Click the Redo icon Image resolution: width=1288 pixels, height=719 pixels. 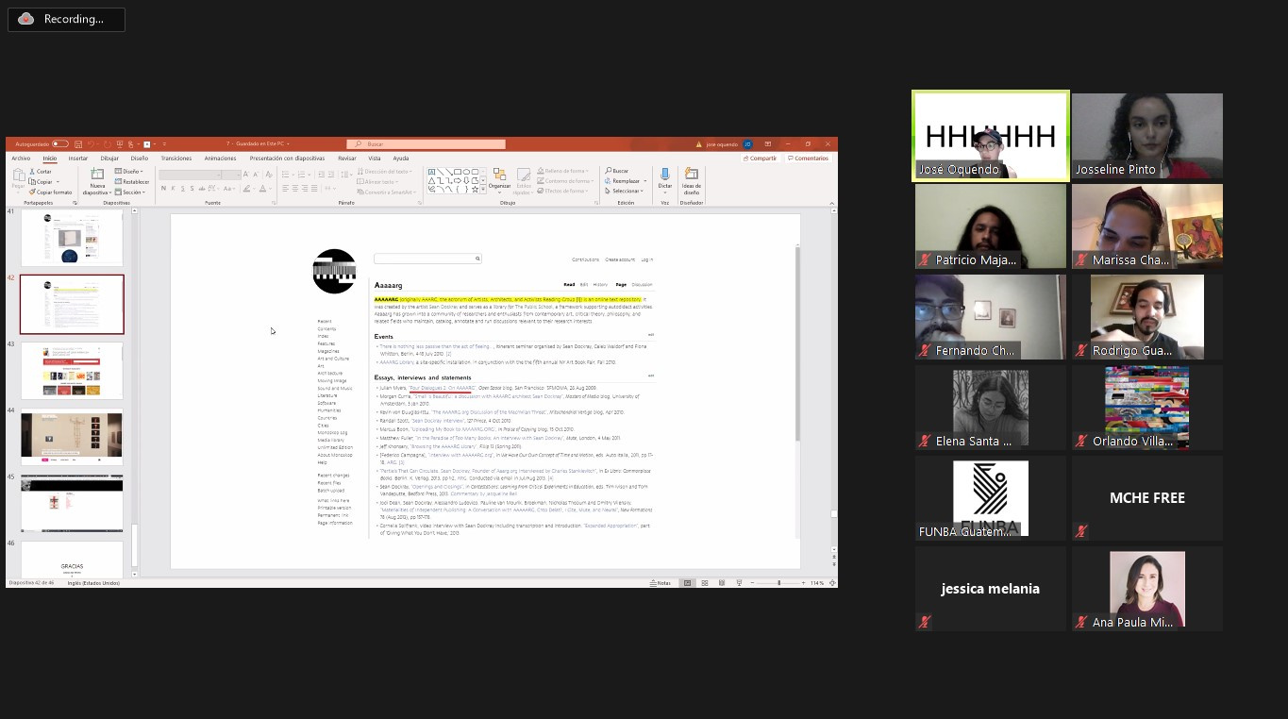tap(108, 143)
